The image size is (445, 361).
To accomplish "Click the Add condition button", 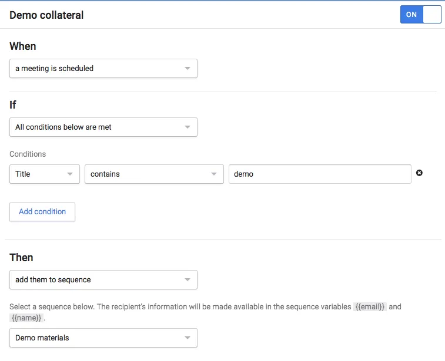I will 42,212.
